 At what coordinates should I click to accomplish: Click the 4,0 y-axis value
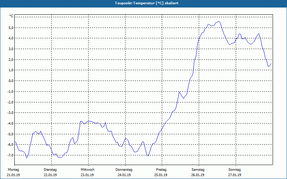coord(11,38)
